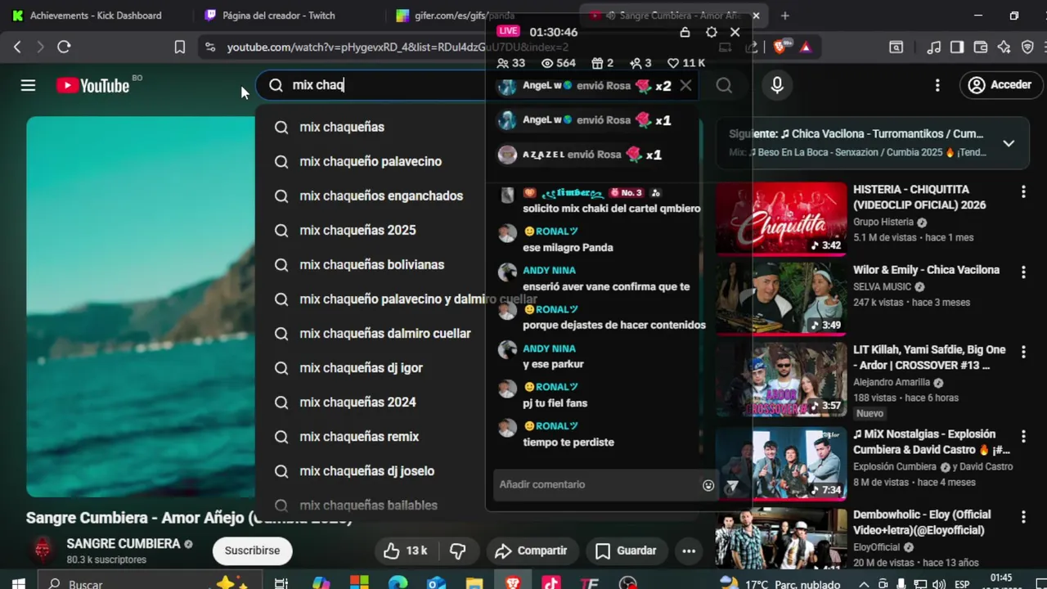Go to the YouTube home logo
This screenshot has height=589, width=1047.
pos(93,85)
